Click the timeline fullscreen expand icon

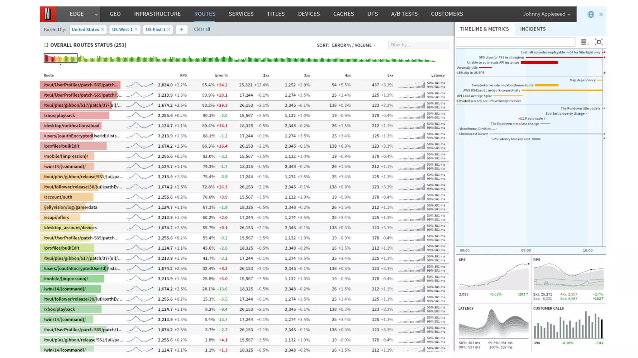tap(598, 42)
